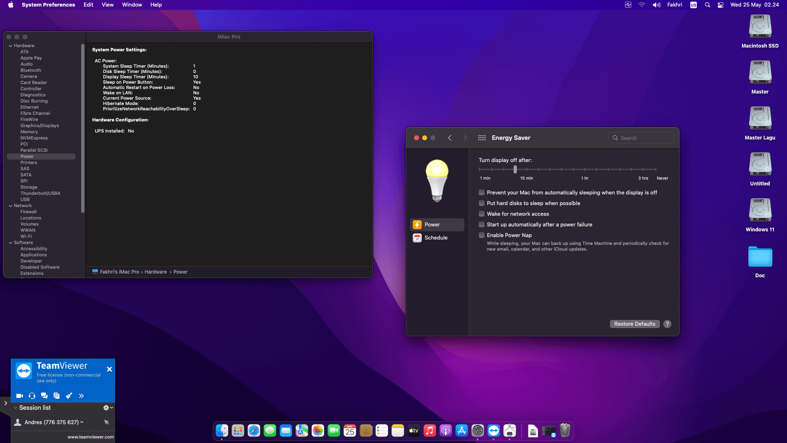
Task: Click the Turn display off slider handle
Action: [515, 169]
